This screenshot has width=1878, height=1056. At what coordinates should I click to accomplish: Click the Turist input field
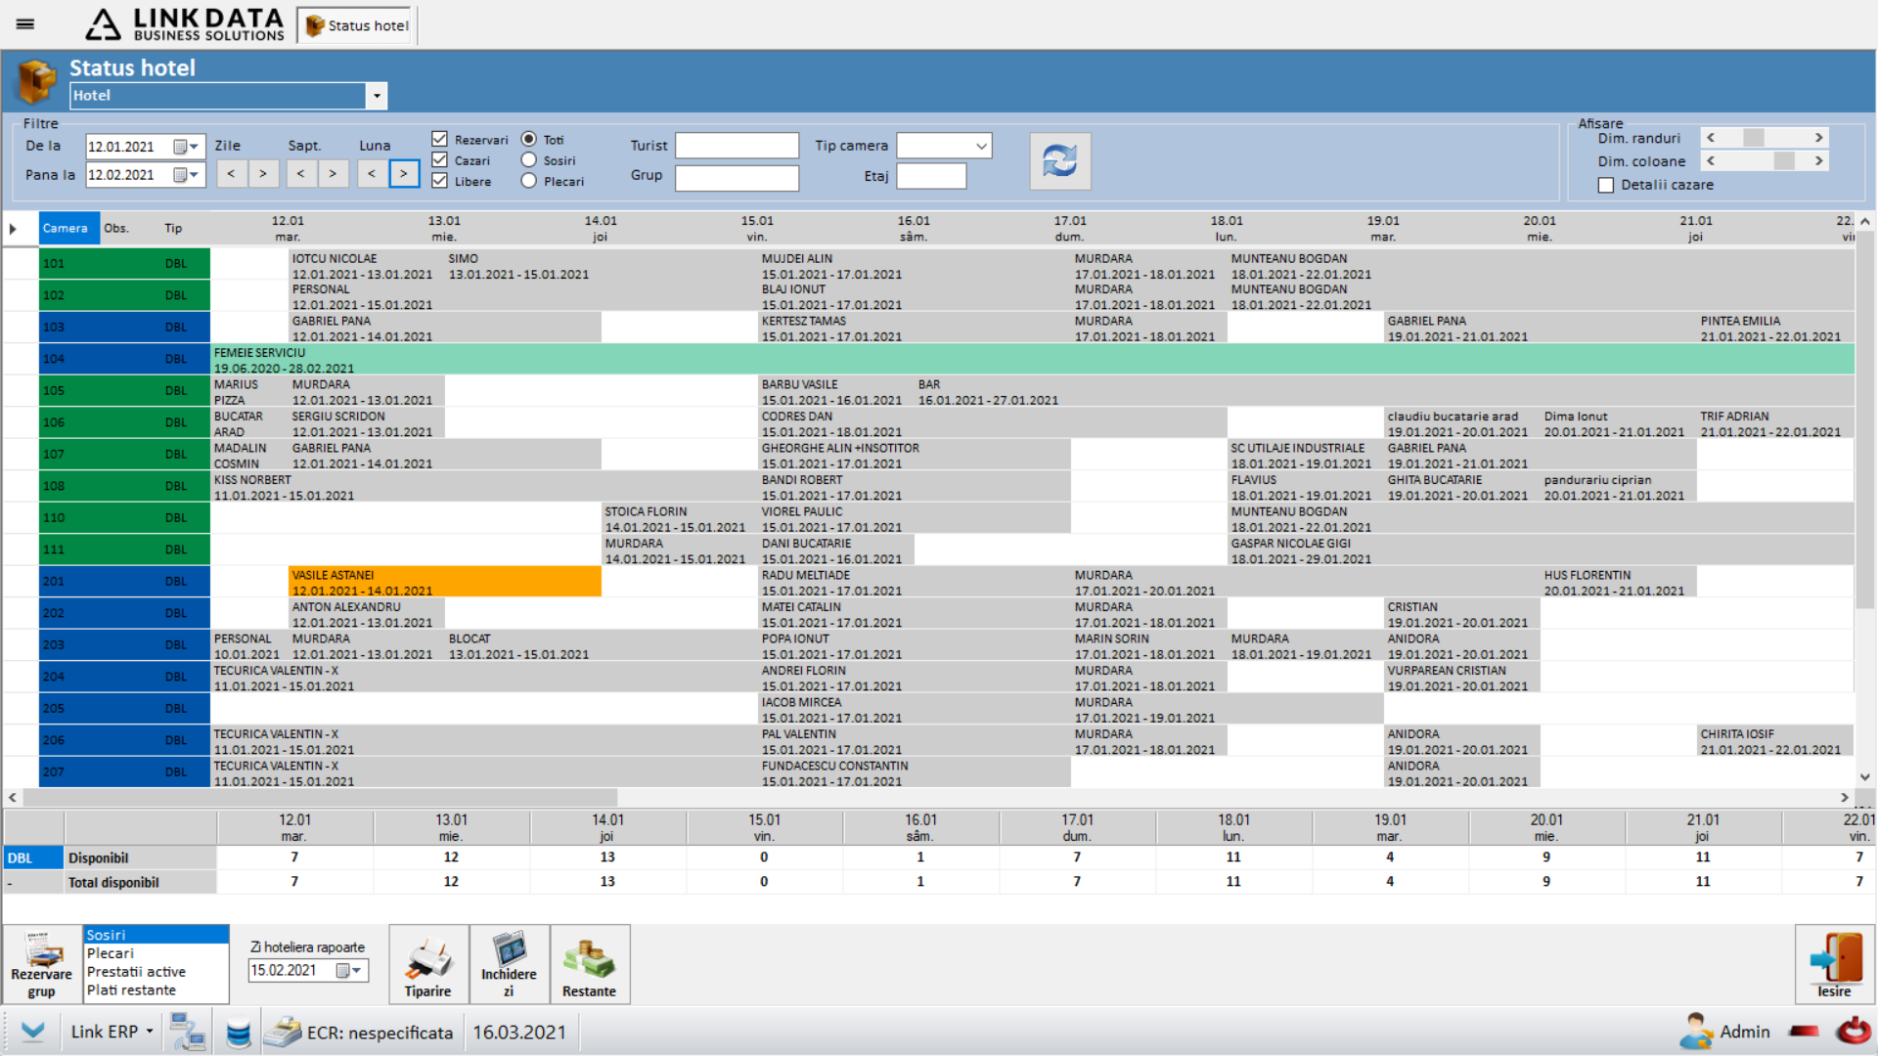coord(737,146)
